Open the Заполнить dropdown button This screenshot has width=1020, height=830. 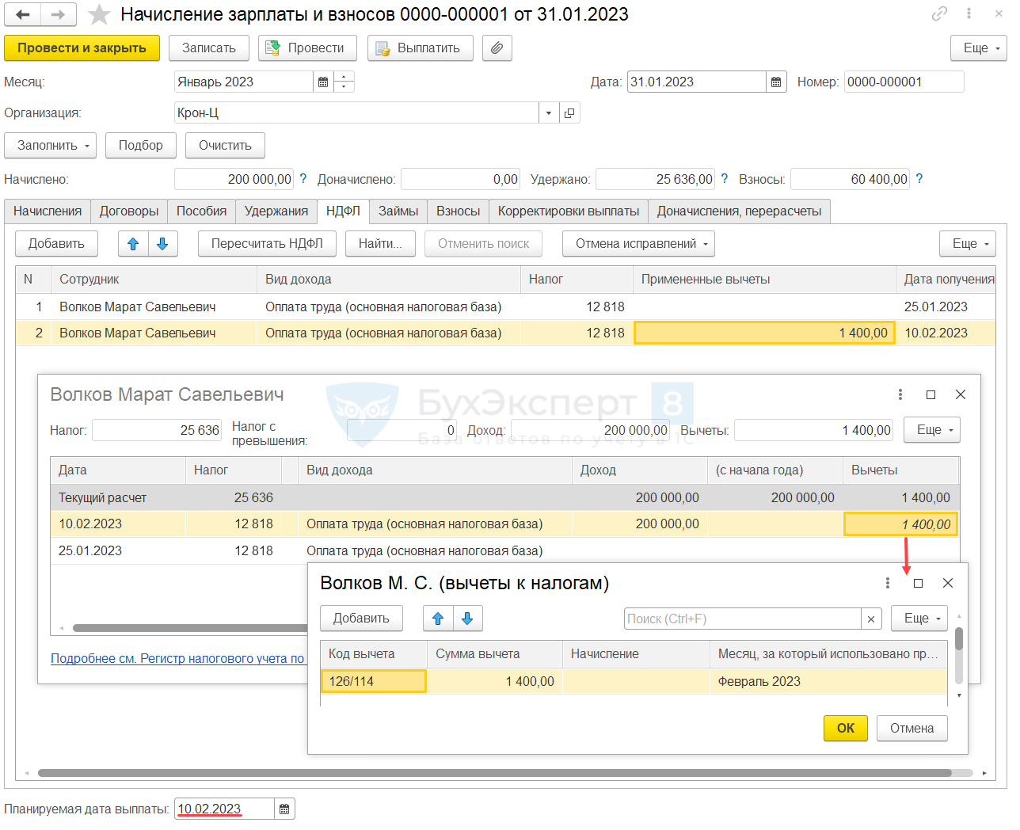coord(50,146)
